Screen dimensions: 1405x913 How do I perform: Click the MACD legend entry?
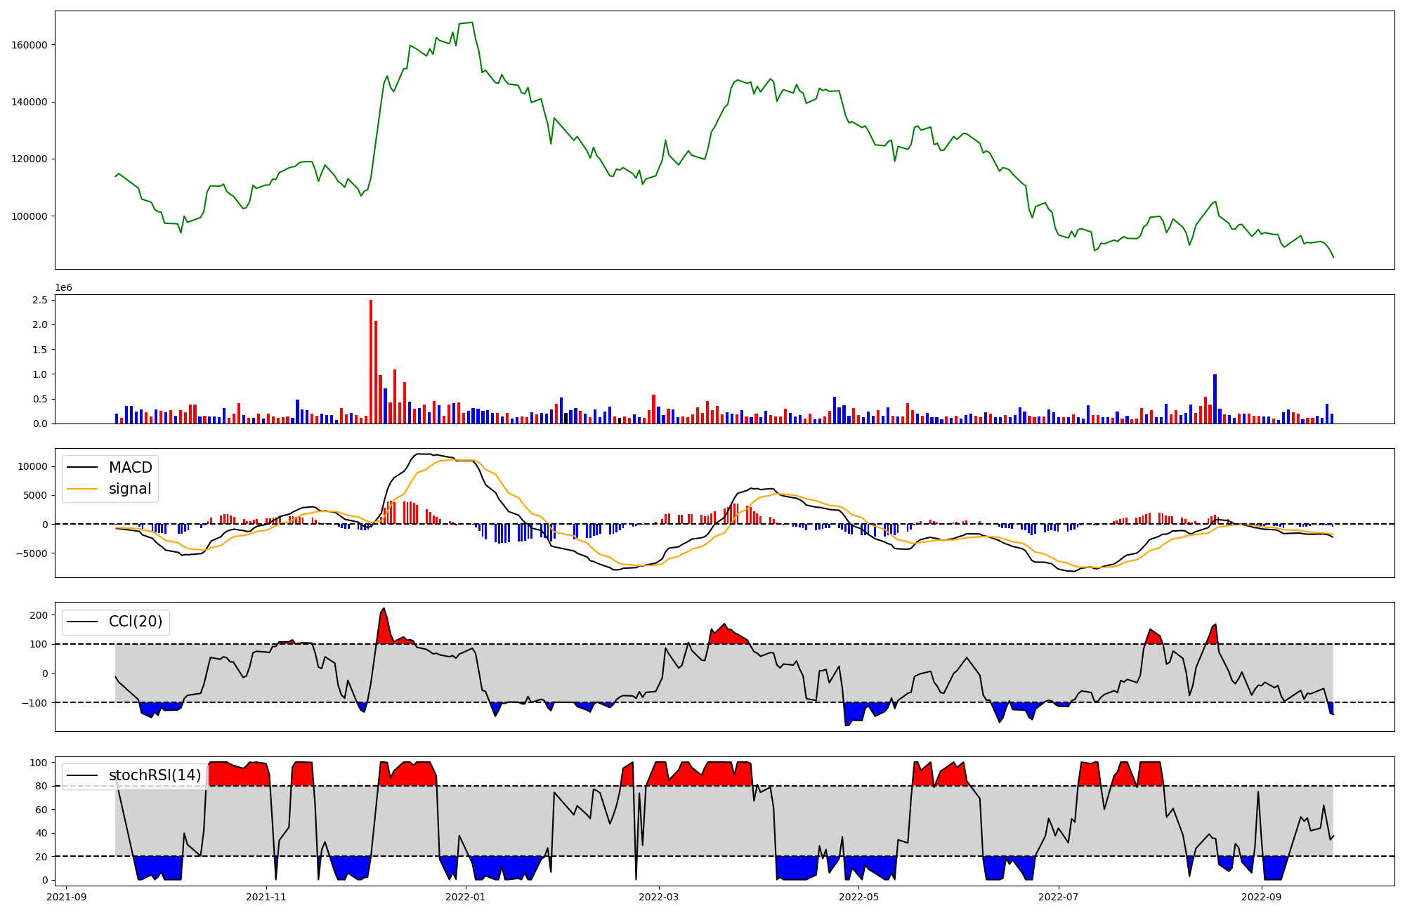pos(110,468)
